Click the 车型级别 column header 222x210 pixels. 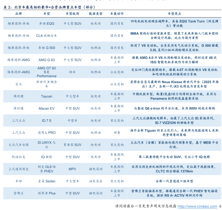(x=72, y=14)
